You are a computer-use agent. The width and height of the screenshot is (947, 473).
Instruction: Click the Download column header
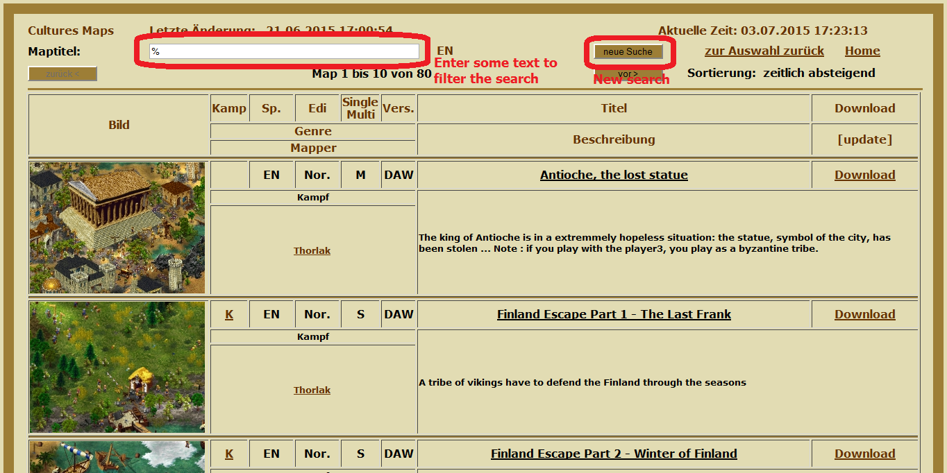(865, 108)
